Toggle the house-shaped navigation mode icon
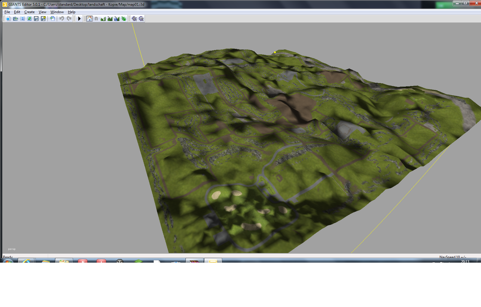Screen dimensions: 481x307 tap(89, 19)
